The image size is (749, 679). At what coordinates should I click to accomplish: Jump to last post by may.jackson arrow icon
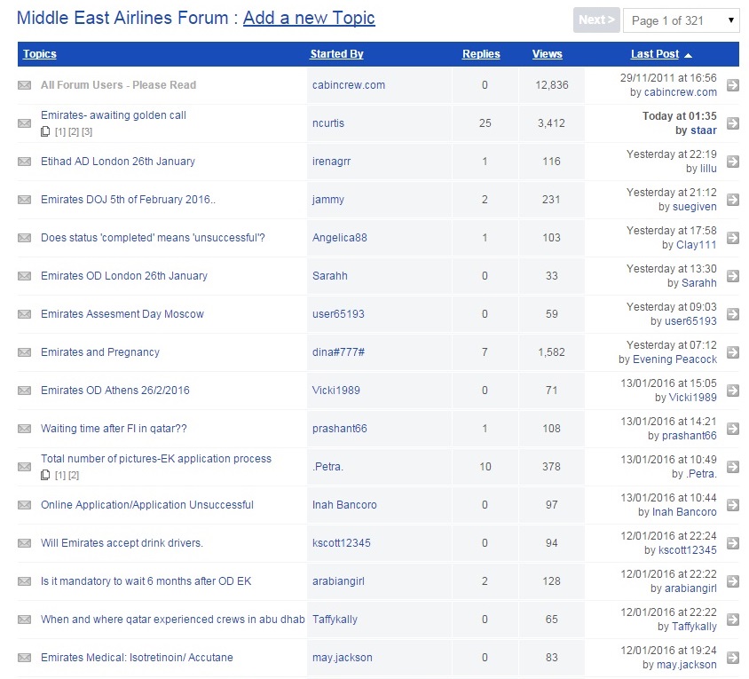click(x=733, y=658)
